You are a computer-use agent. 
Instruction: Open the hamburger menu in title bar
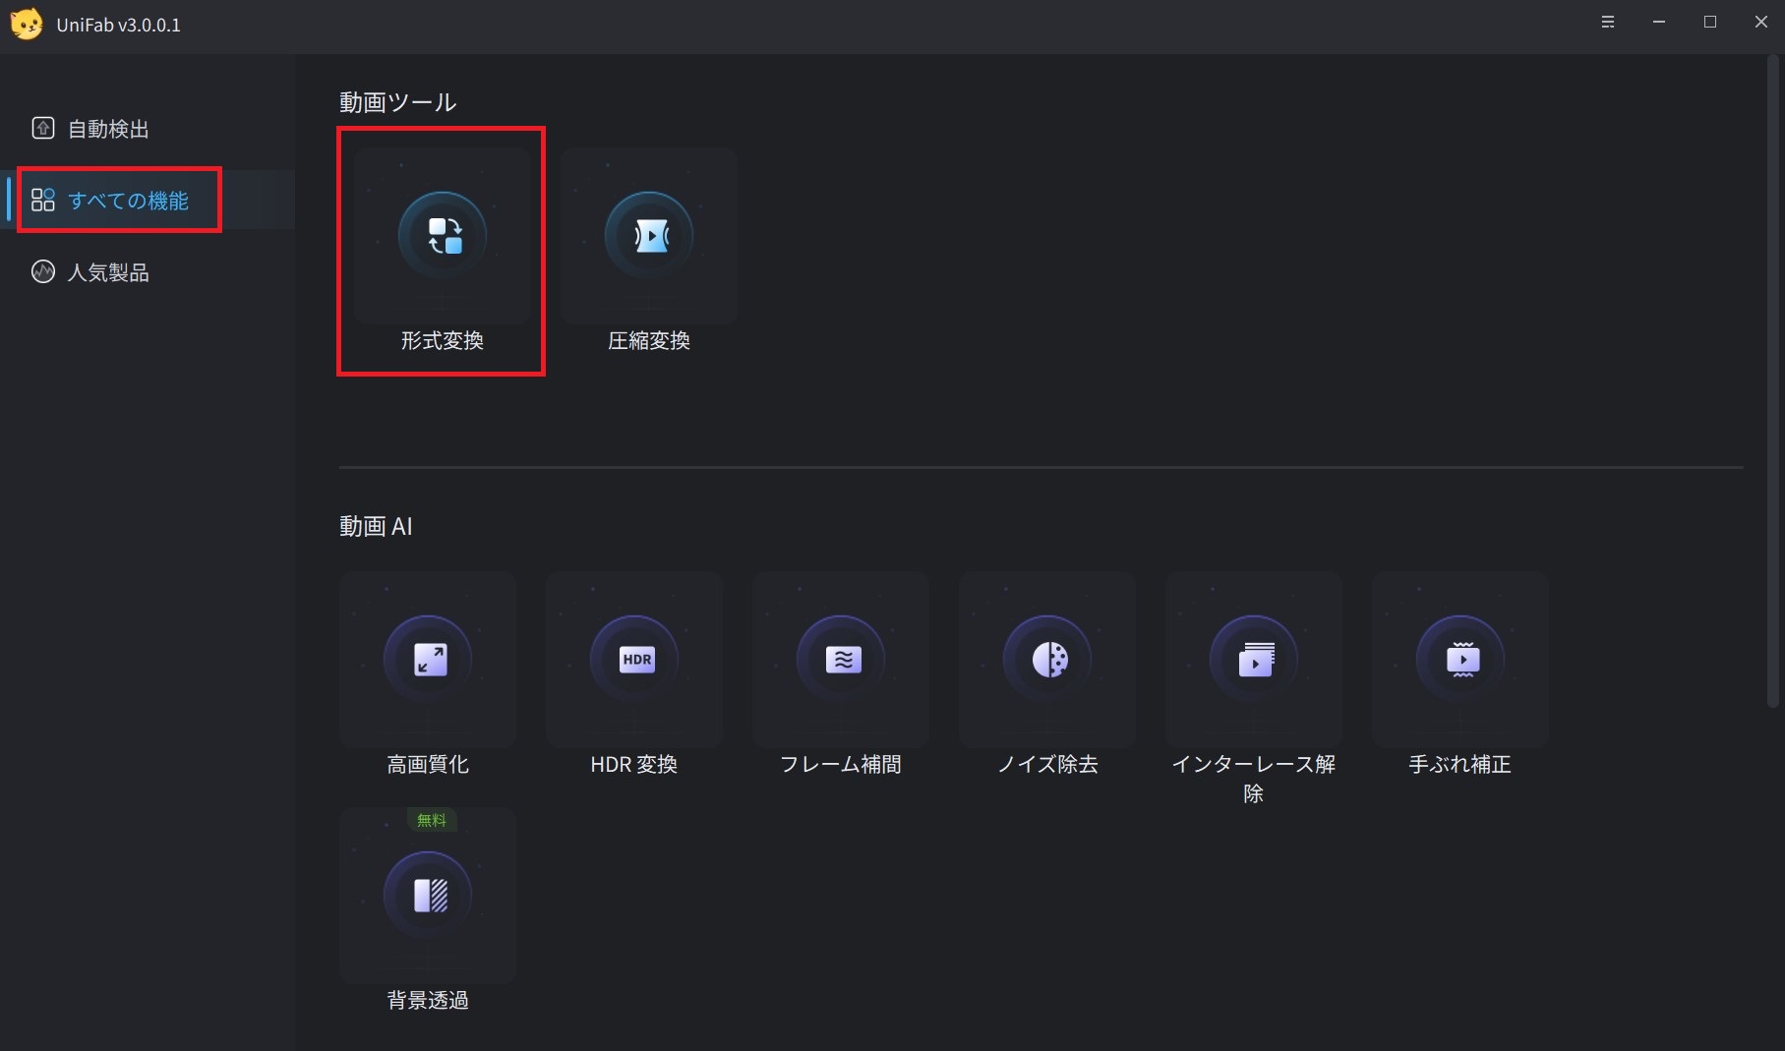(1608, 22)
